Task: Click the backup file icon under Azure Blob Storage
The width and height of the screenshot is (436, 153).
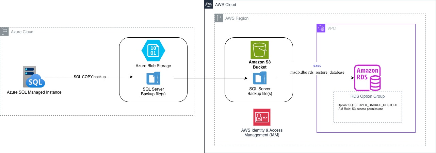Action: pos(153,78)
